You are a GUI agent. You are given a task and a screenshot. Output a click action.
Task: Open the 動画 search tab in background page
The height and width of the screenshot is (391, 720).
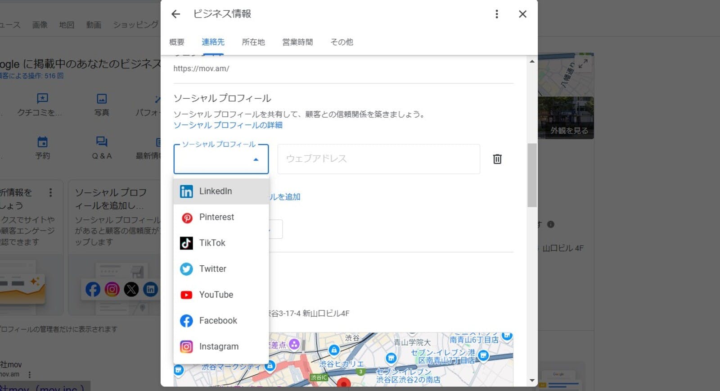click(x=94, y=25)
